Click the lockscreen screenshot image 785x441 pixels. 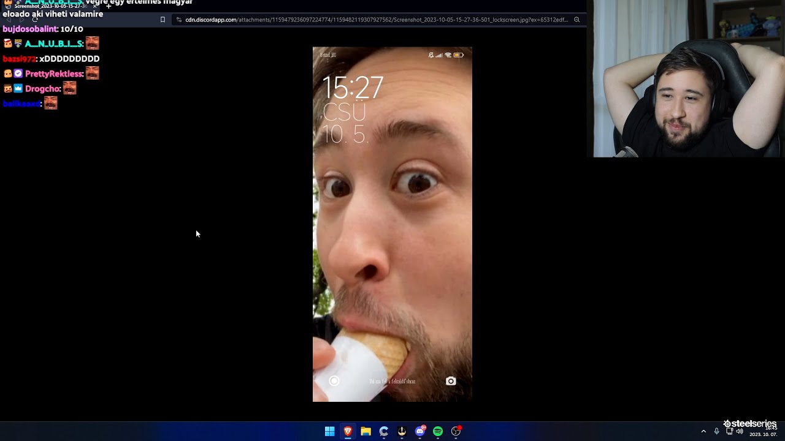(392, 224)
